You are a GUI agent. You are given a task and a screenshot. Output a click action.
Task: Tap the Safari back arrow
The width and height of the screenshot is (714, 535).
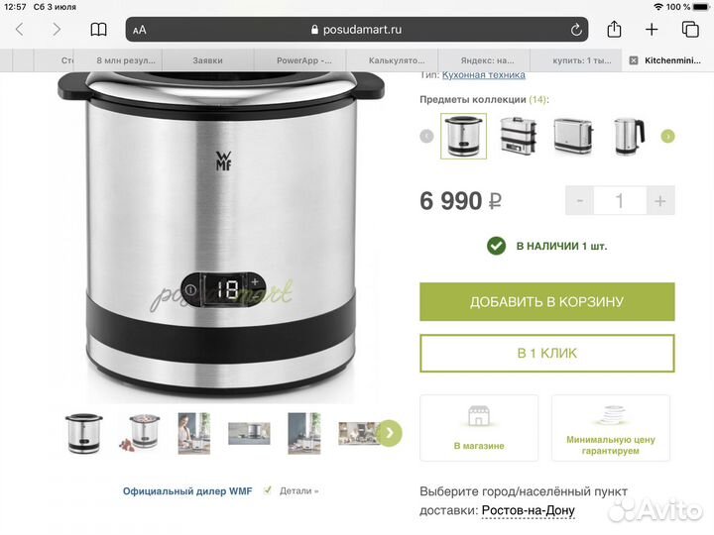[x=20, y=30]
